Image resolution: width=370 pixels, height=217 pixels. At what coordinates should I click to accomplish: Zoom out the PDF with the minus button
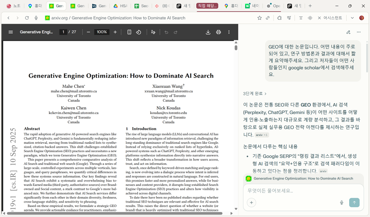tap(88, 32)
